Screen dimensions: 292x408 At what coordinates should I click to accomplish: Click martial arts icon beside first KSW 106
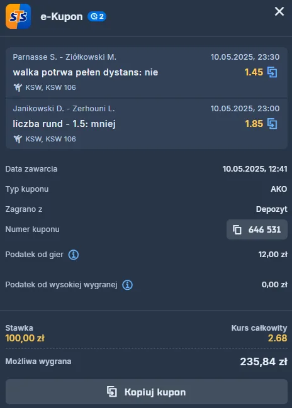(x=18, y=87)
